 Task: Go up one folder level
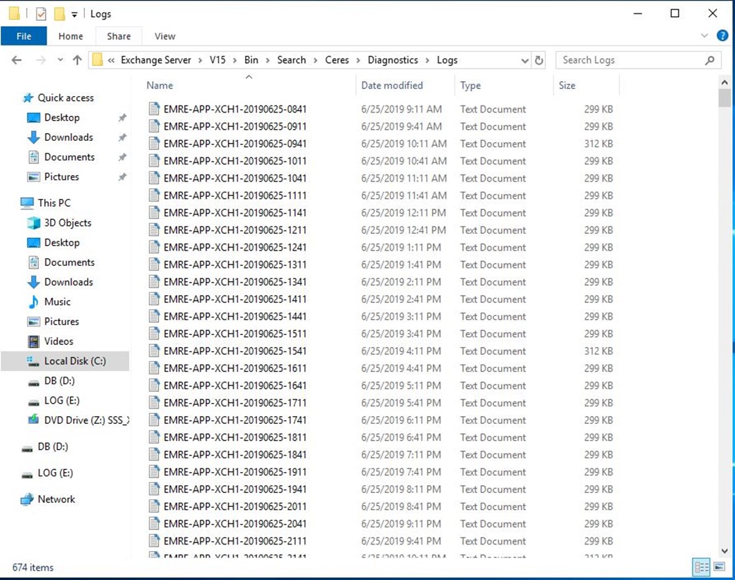[77, 60]
